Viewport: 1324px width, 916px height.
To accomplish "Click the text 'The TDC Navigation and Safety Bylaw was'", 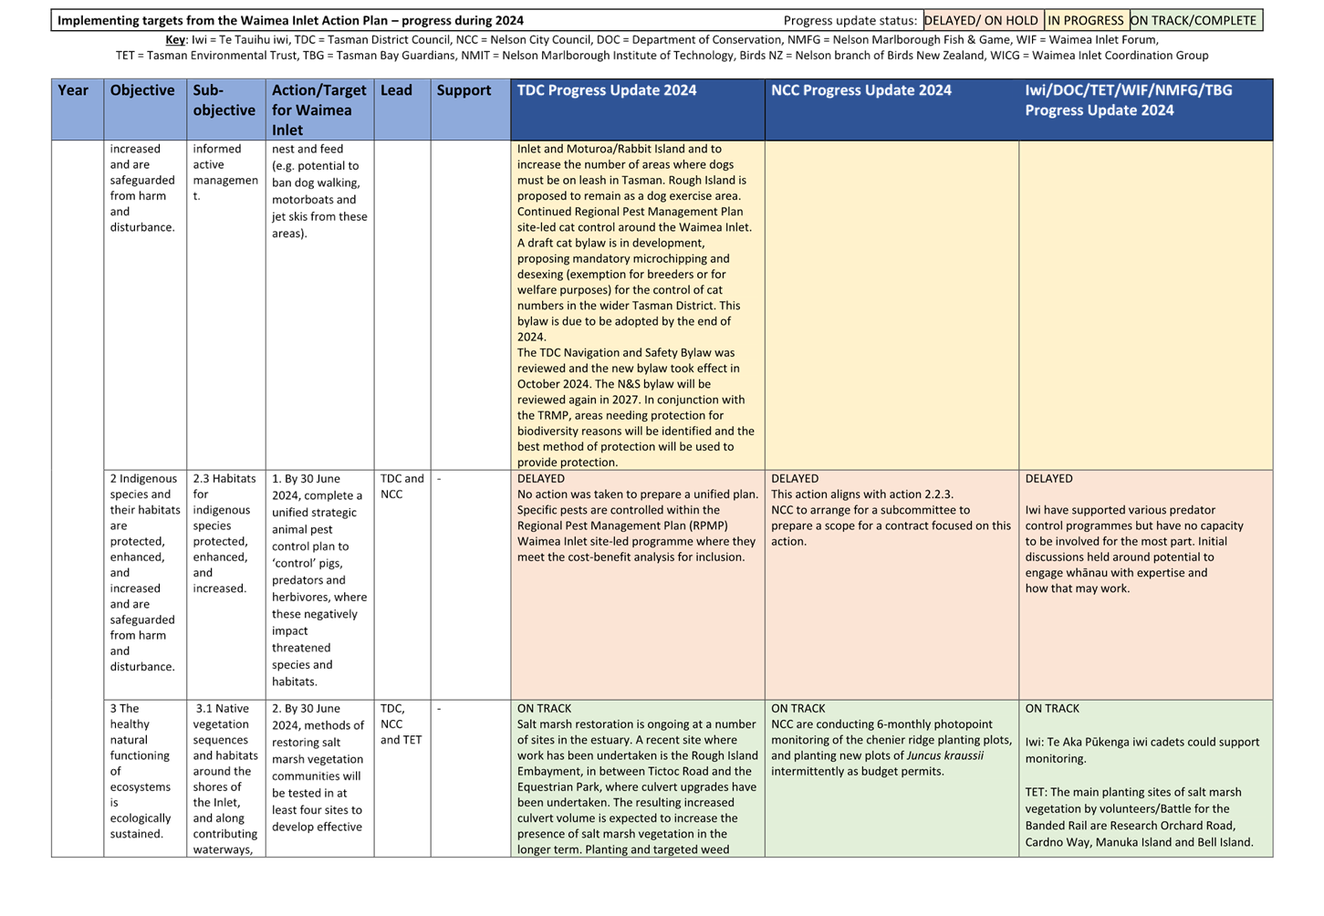I will 626,352.
